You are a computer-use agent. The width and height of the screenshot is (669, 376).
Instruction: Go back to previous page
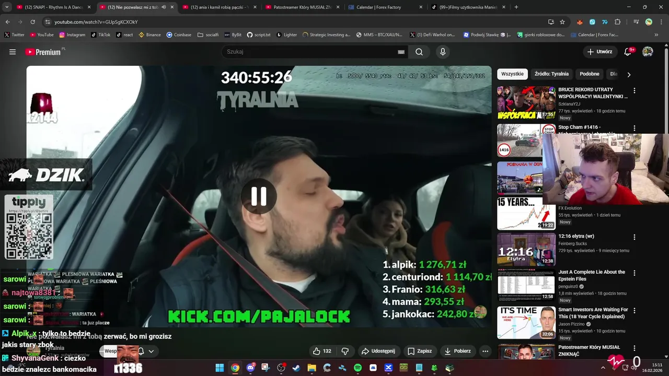7,22
